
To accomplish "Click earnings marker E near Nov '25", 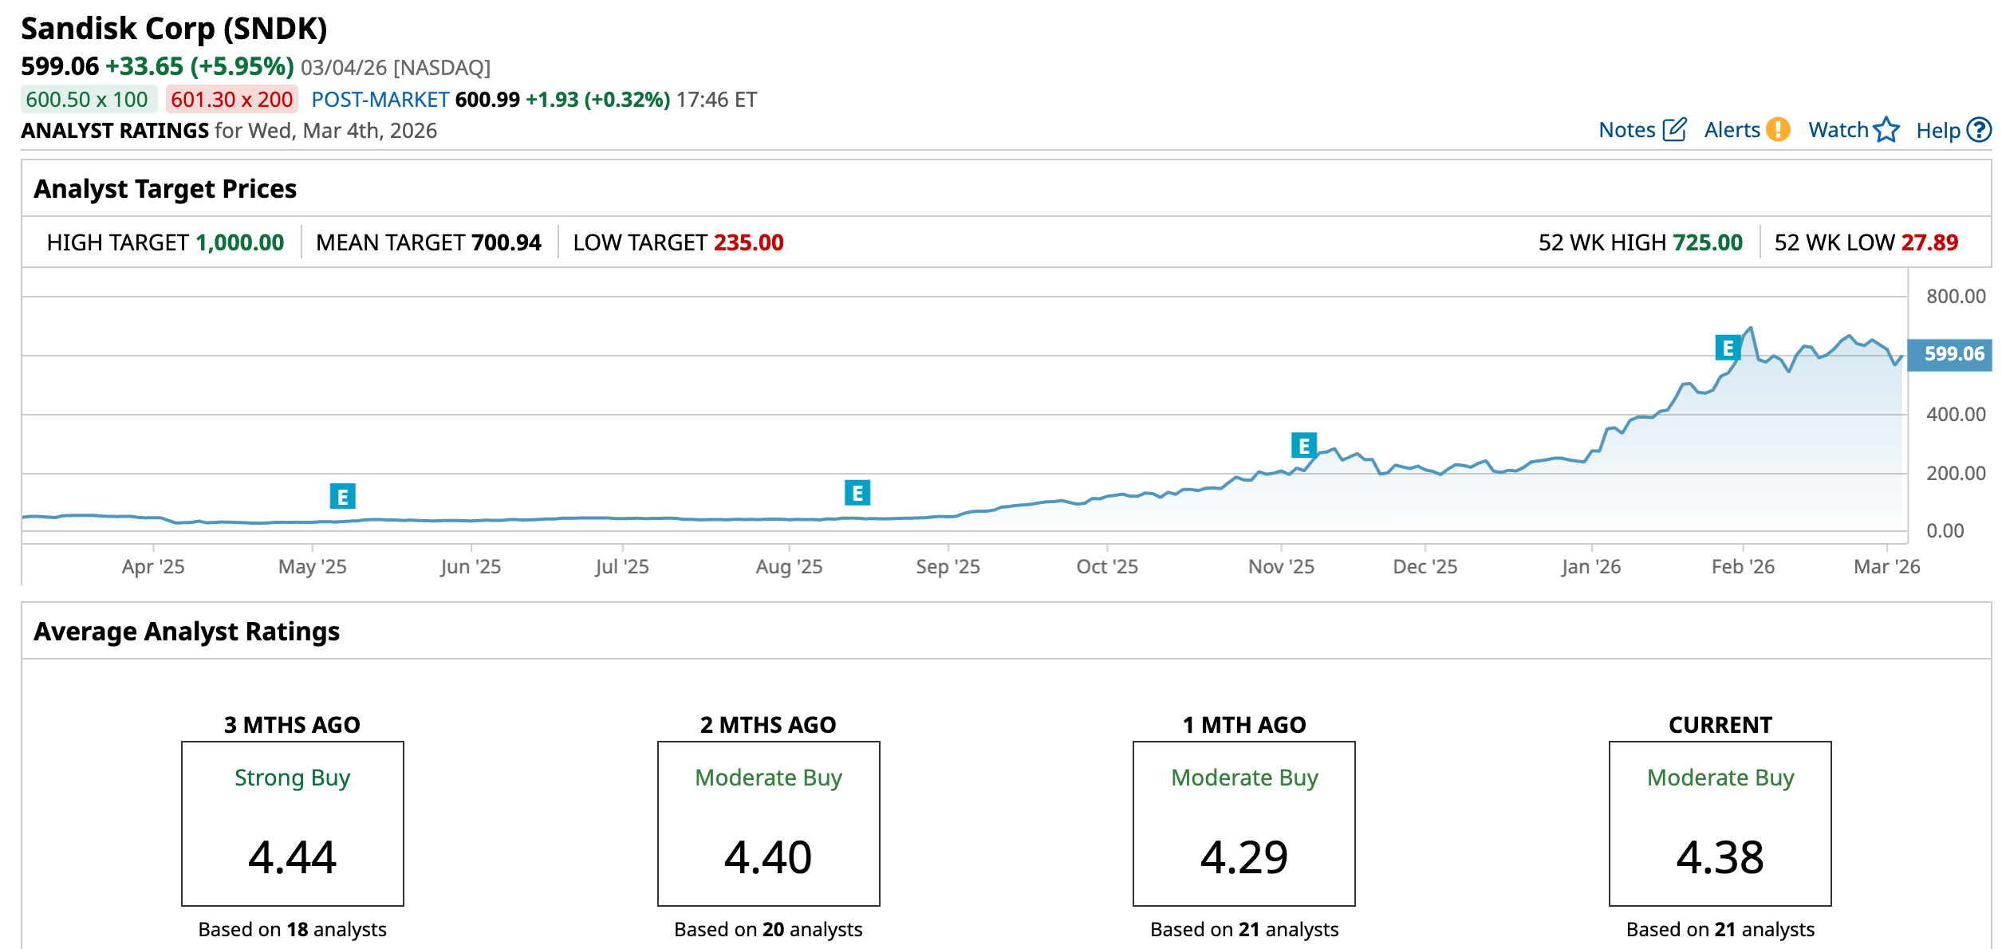I will (x=1303, y=445).
